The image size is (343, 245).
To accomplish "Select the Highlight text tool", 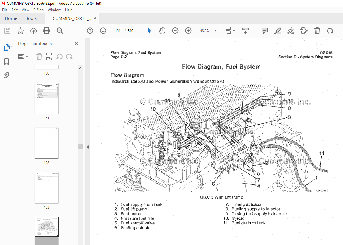I will (x=278, y=31).
